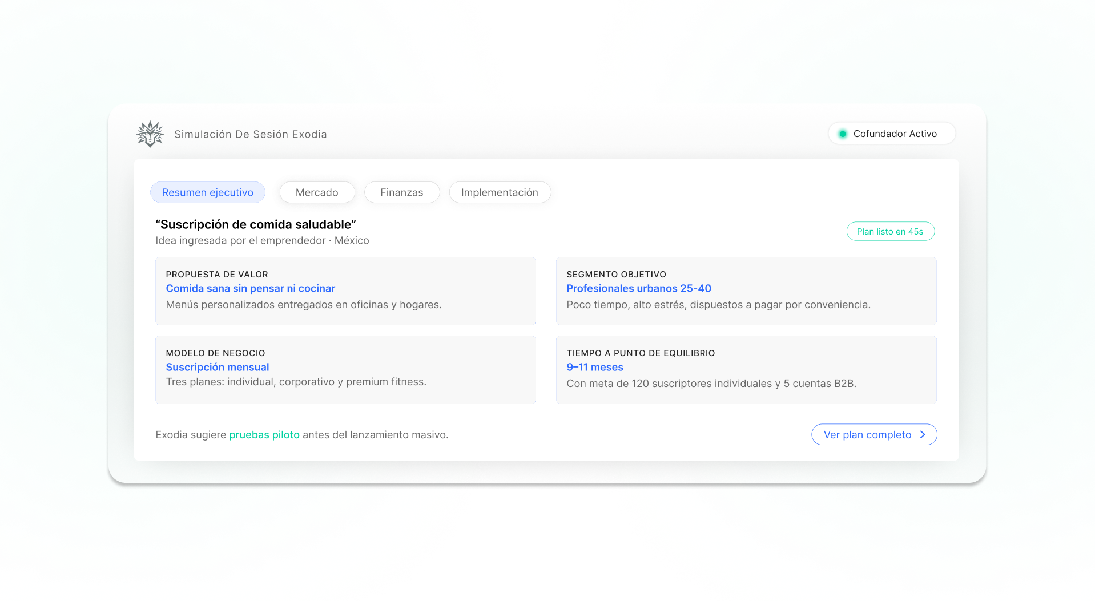The image size is (1095, 601).
Task: Click the chevron arrow in Ver plan completo
Action: click(x=923, y=435)
